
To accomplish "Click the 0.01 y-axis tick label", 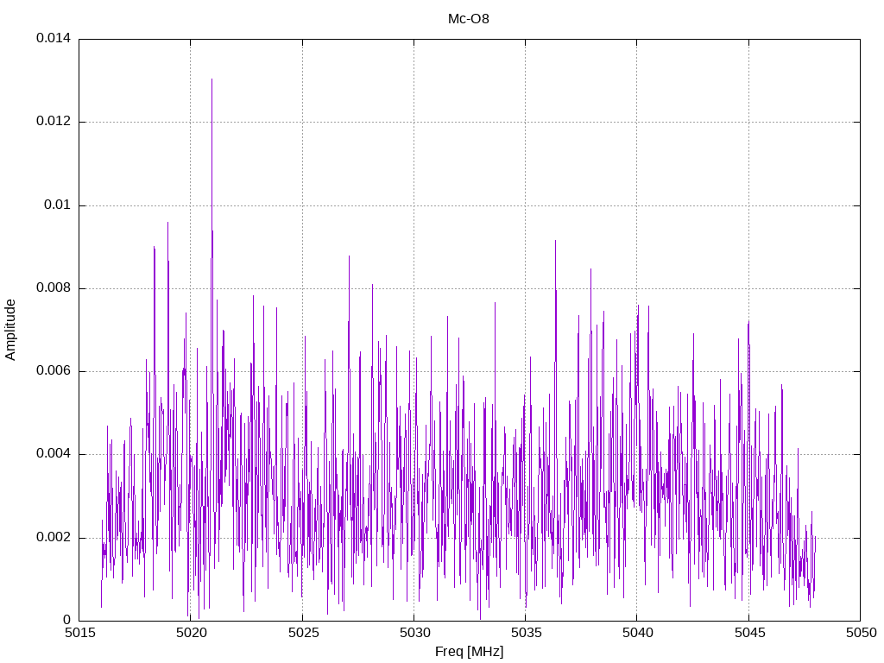I will click(56, 205).
